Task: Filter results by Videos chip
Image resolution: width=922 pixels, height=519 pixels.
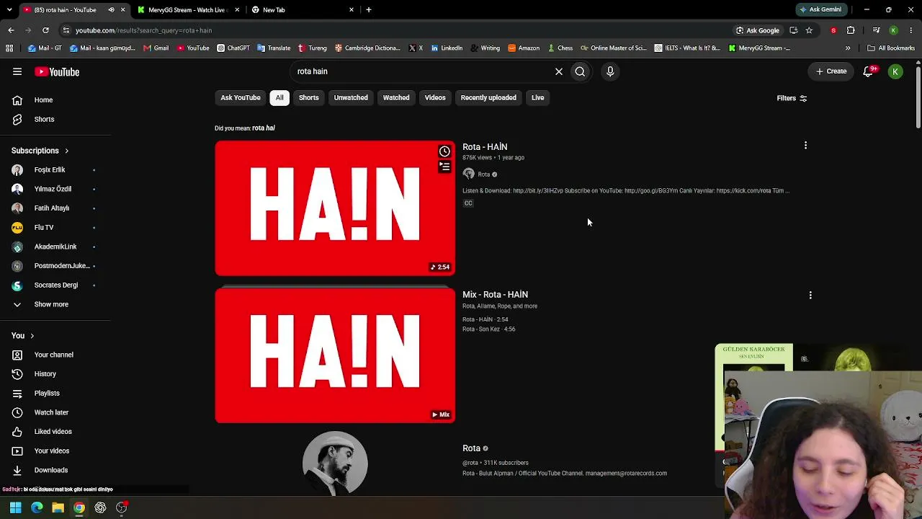Action: [435, 98]
